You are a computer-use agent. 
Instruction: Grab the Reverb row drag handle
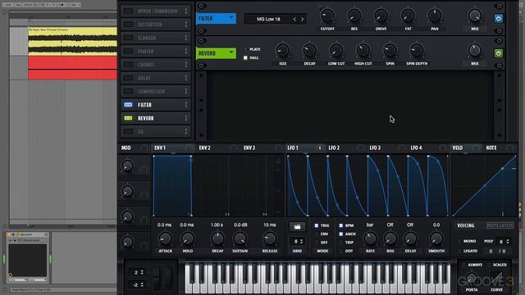coord(186,118)
